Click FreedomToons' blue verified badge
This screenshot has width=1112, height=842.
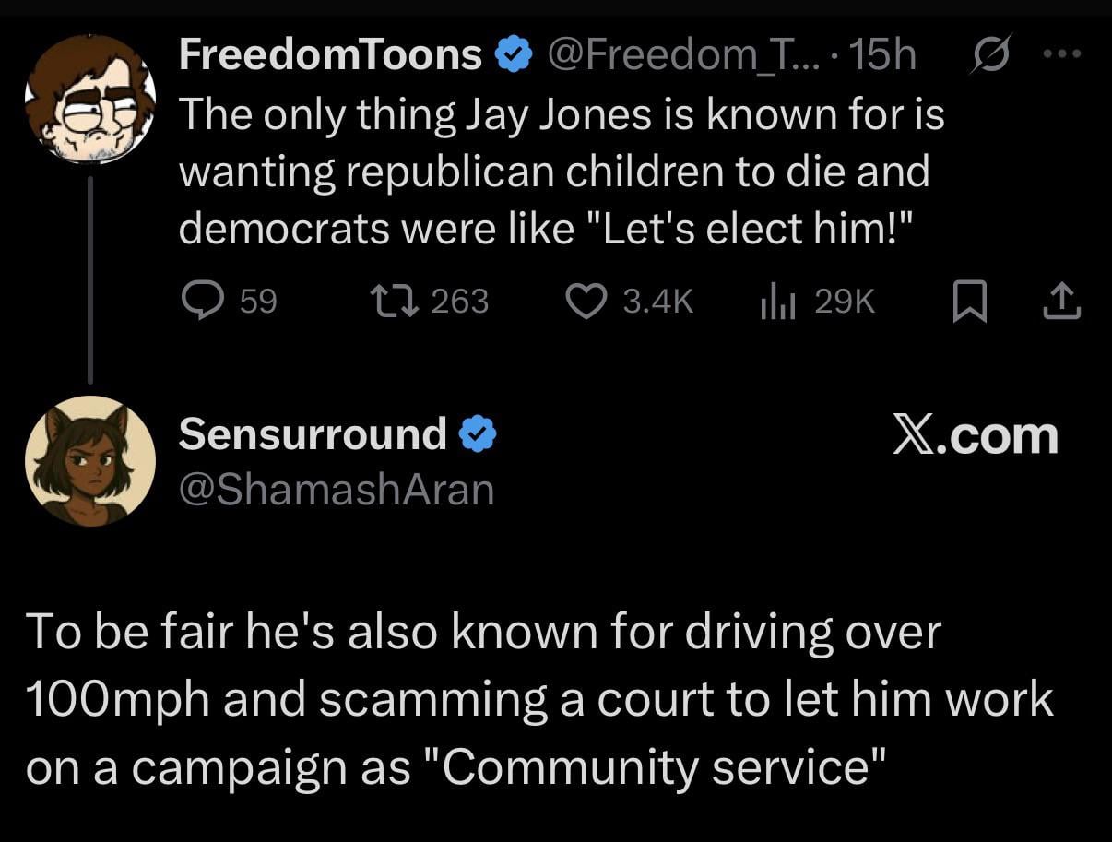[x=514, y=56]
